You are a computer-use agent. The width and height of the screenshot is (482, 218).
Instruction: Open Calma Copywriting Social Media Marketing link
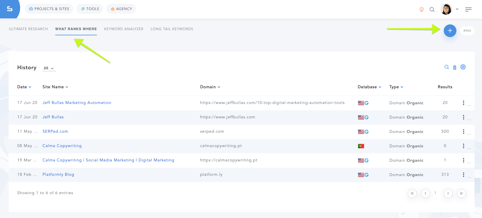pyautogui.click(x=108, y=160)
